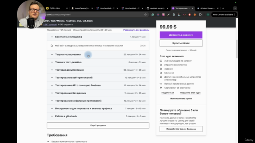Expand the Тестирование мобильных приложений section
The width and height of the screenshot is (255, 143).
98,101
